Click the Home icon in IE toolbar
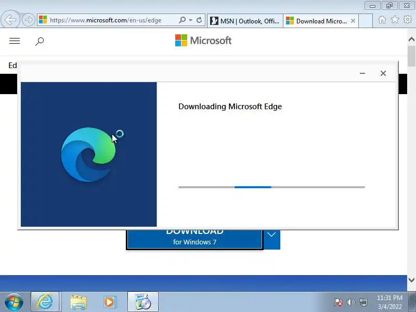 [382, 20]
